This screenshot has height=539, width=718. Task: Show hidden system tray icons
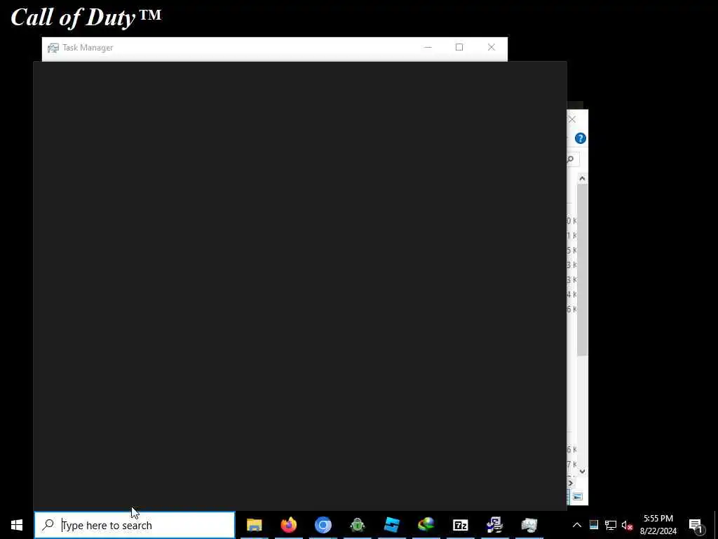coord(577,525)
